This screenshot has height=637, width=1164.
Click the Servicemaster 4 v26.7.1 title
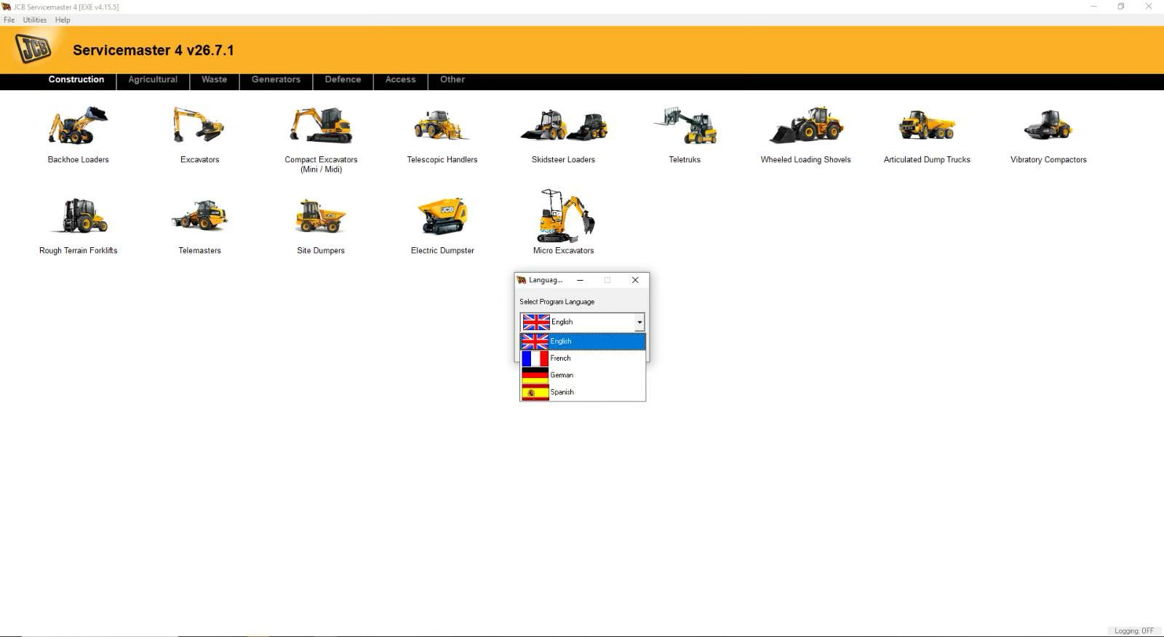(x=154, y=50)
